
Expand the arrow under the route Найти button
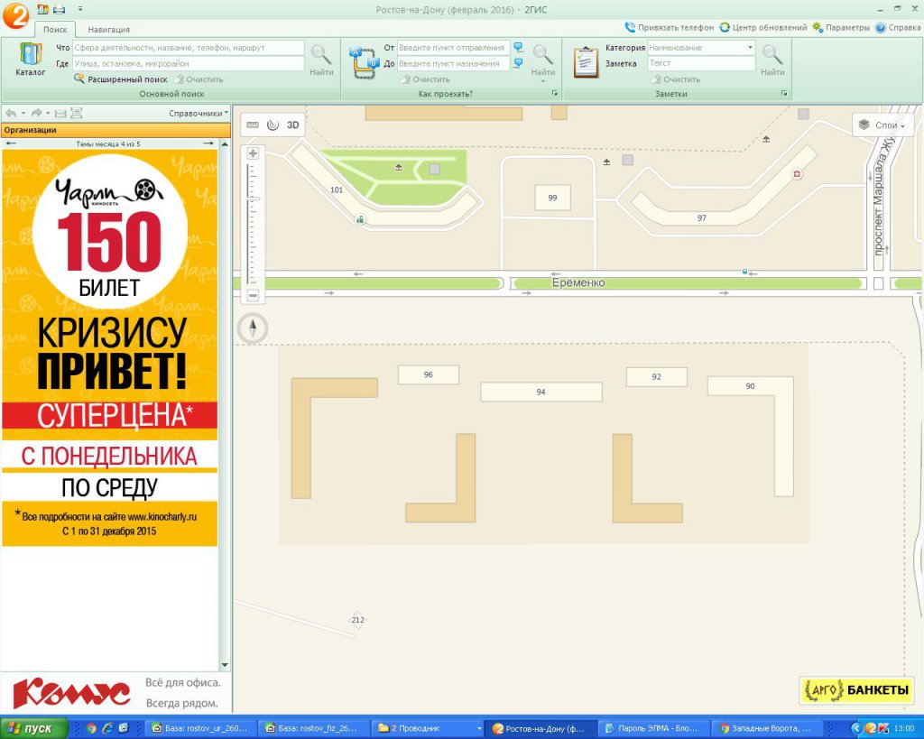(542, 81)
